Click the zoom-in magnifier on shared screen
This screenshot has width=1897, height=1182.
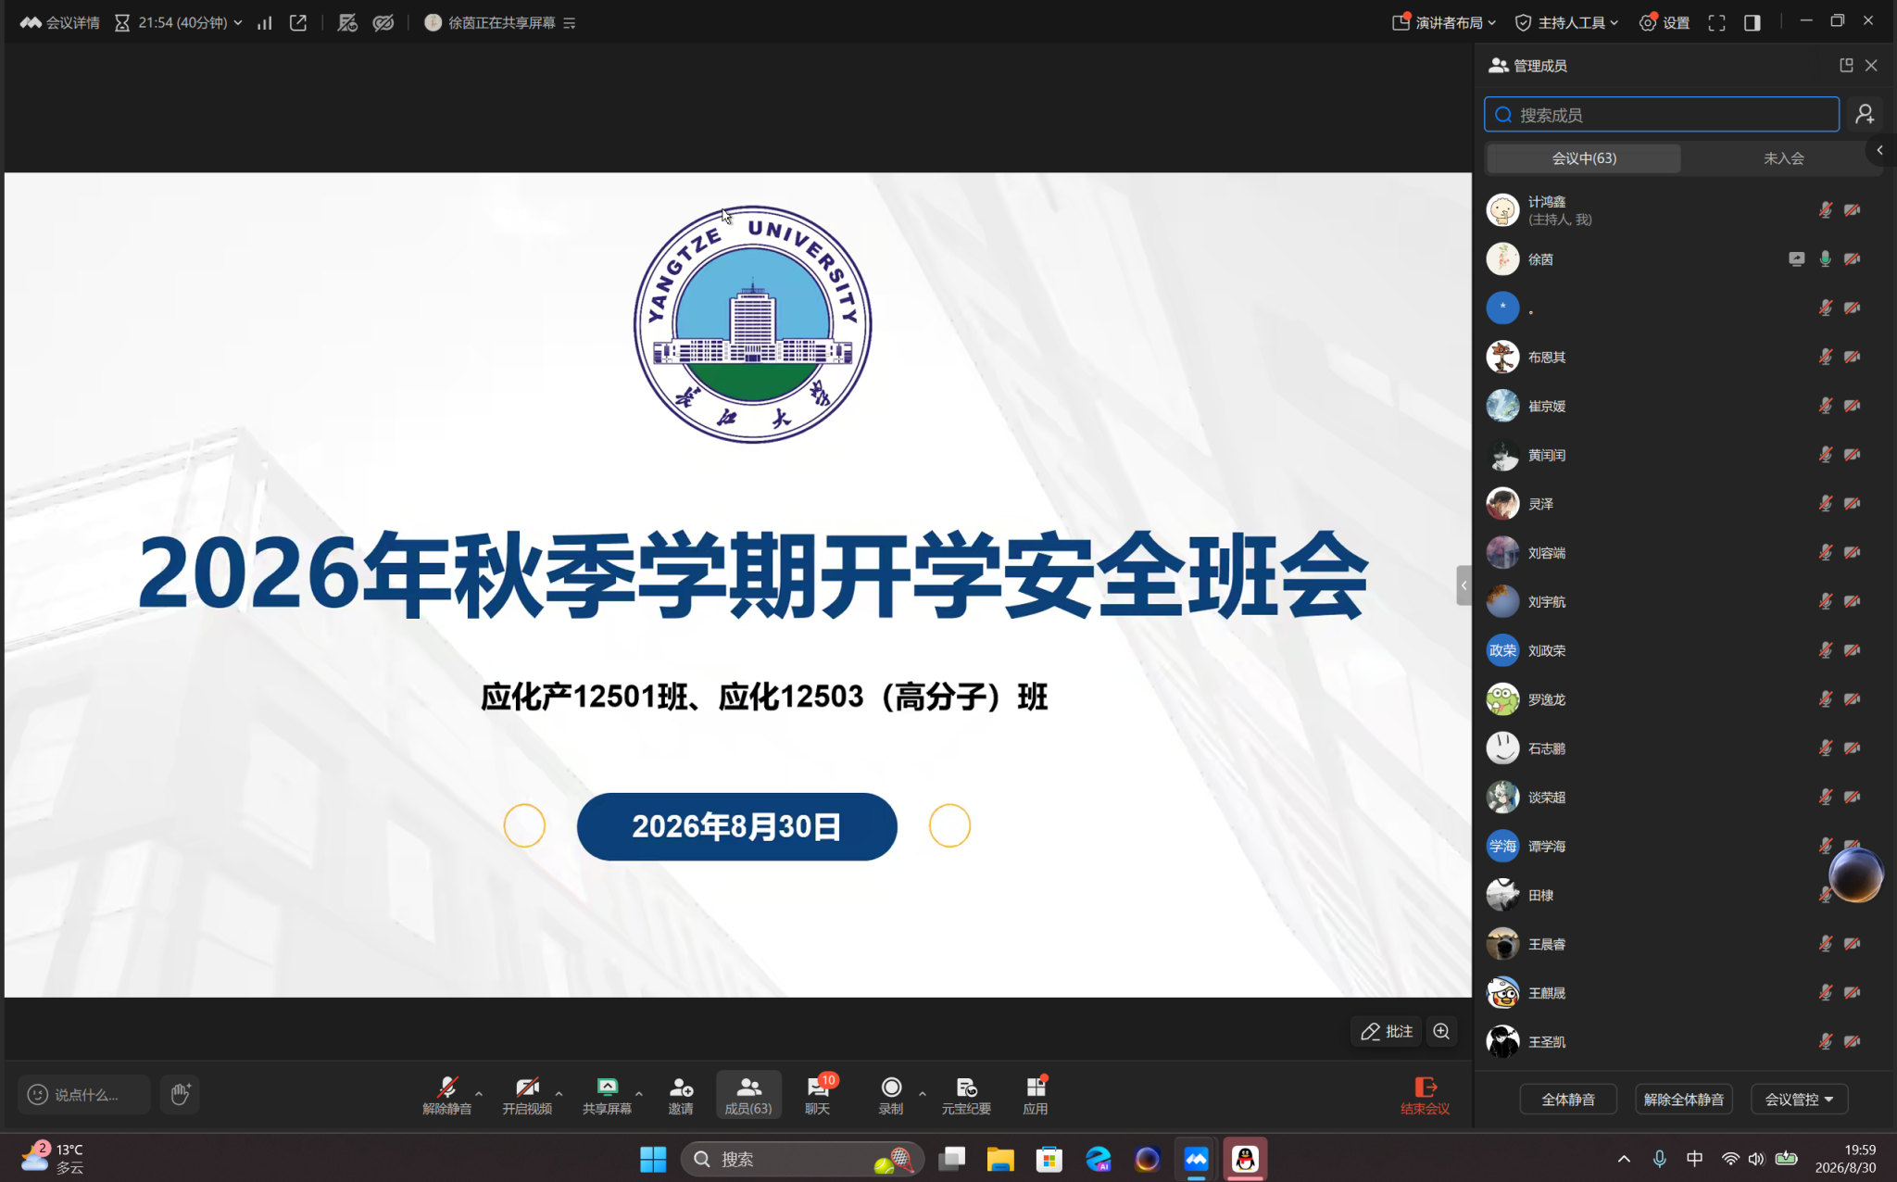coord(1441,1031)
